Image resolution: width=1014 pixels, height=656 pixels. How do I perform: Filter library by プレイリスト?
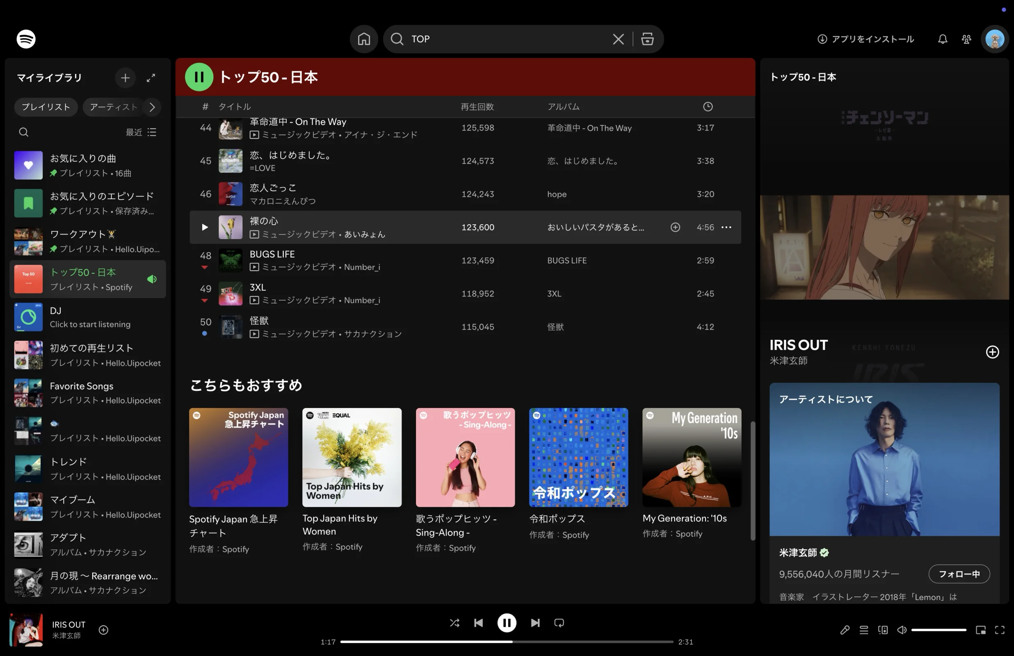click(46, 107)
